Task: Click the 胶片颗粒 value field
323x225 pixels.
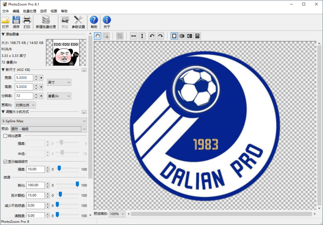Action: pos(35,195)
